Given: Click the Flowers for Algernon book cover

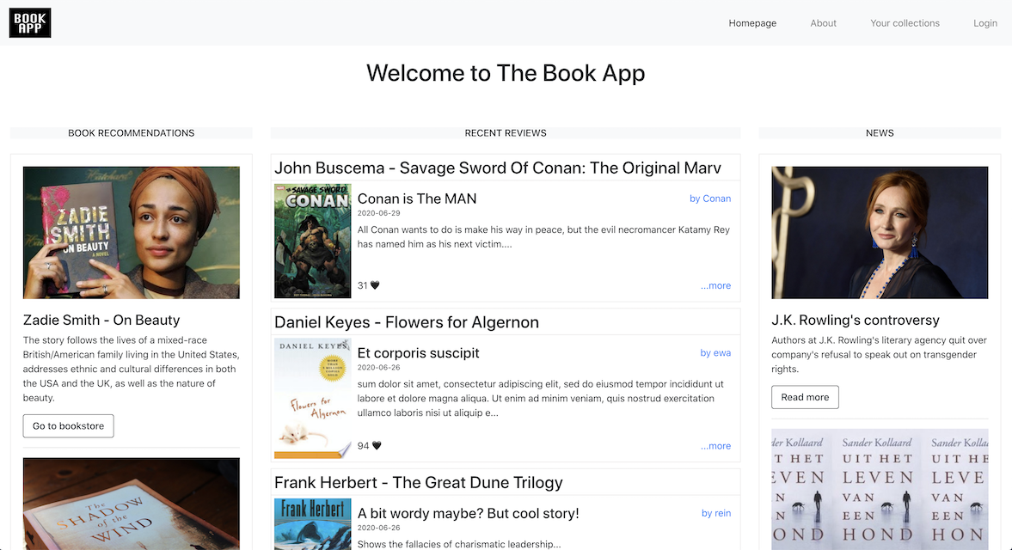Looking at the screenshot, I should tap(312, 399).
